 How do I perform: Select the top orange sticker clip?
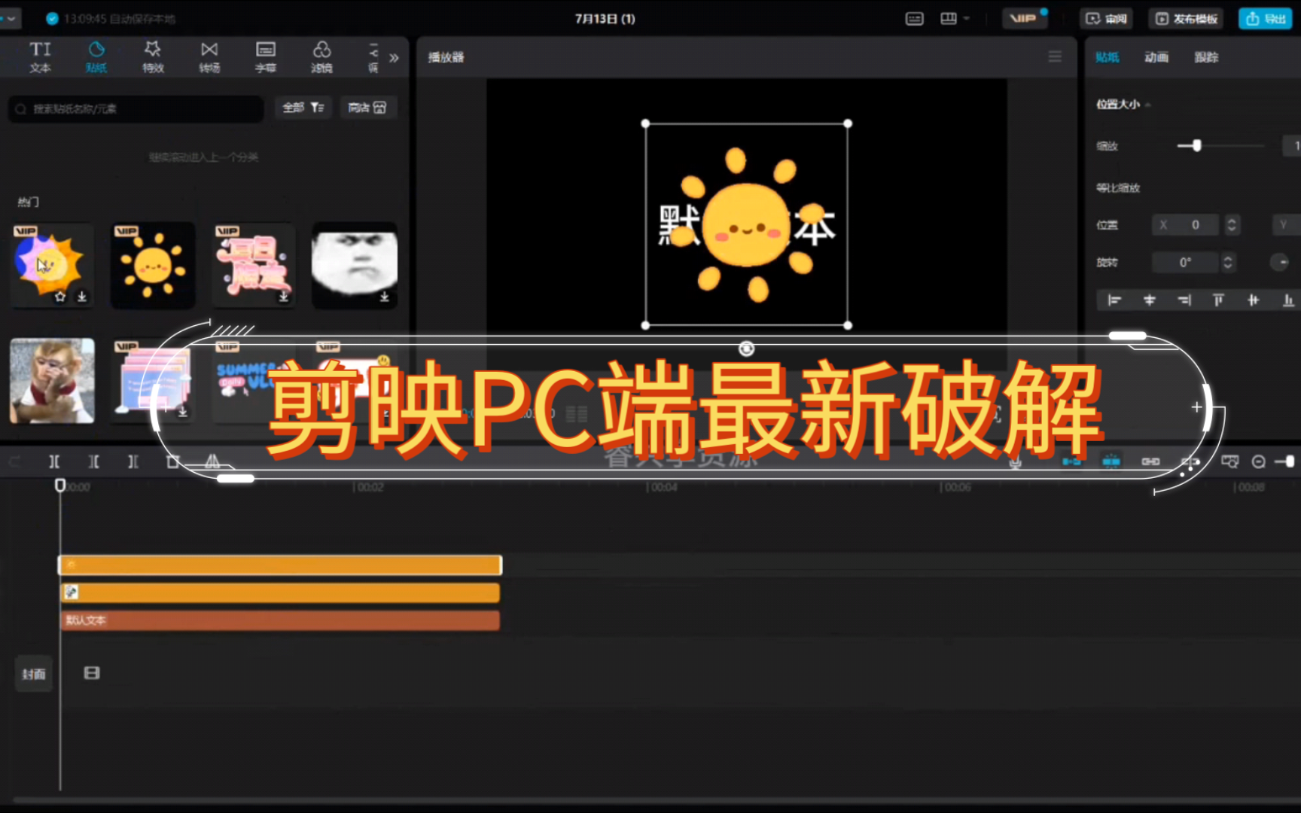280,565
